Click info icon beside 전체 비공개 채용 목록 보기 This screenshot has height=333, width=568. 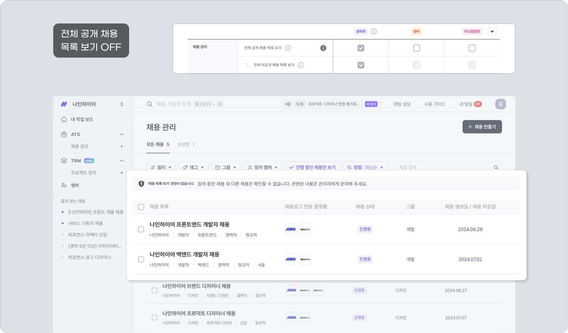point(301,65)
